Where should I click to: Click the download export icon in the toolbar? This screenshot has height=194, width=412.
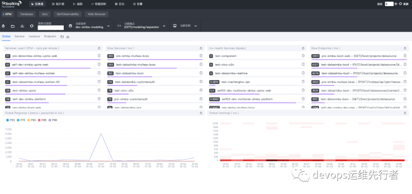[22, 26]
